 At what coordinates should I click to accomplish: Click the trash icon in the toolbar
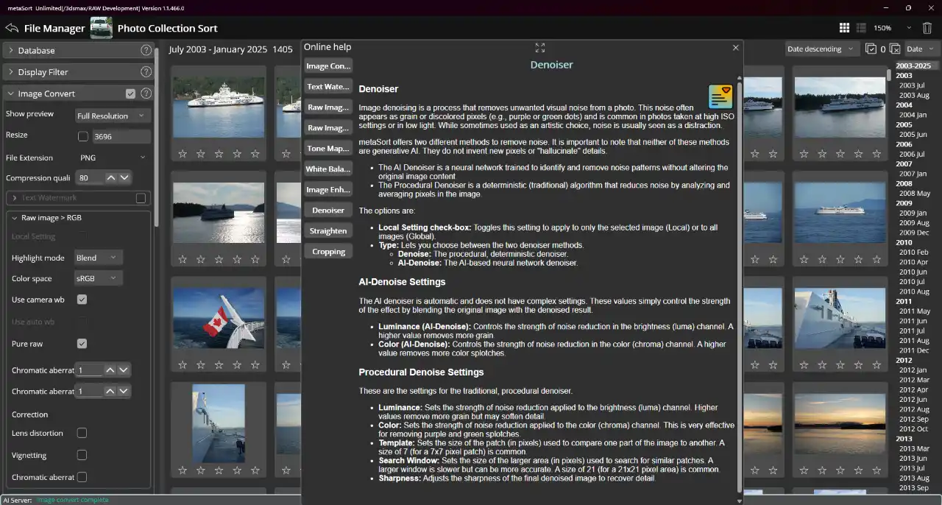927,27
